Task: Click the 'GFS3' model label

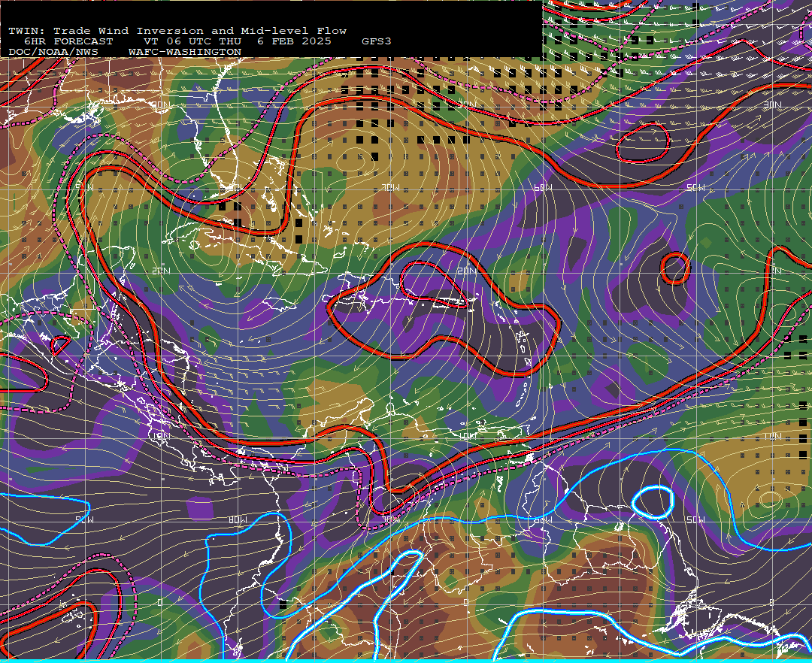Action: click(x=377, y=41)
